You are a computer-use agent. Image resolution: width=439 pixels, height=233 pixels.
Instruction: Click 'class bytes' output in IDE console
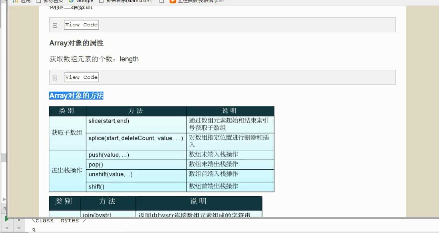click(x=59, y=220)
